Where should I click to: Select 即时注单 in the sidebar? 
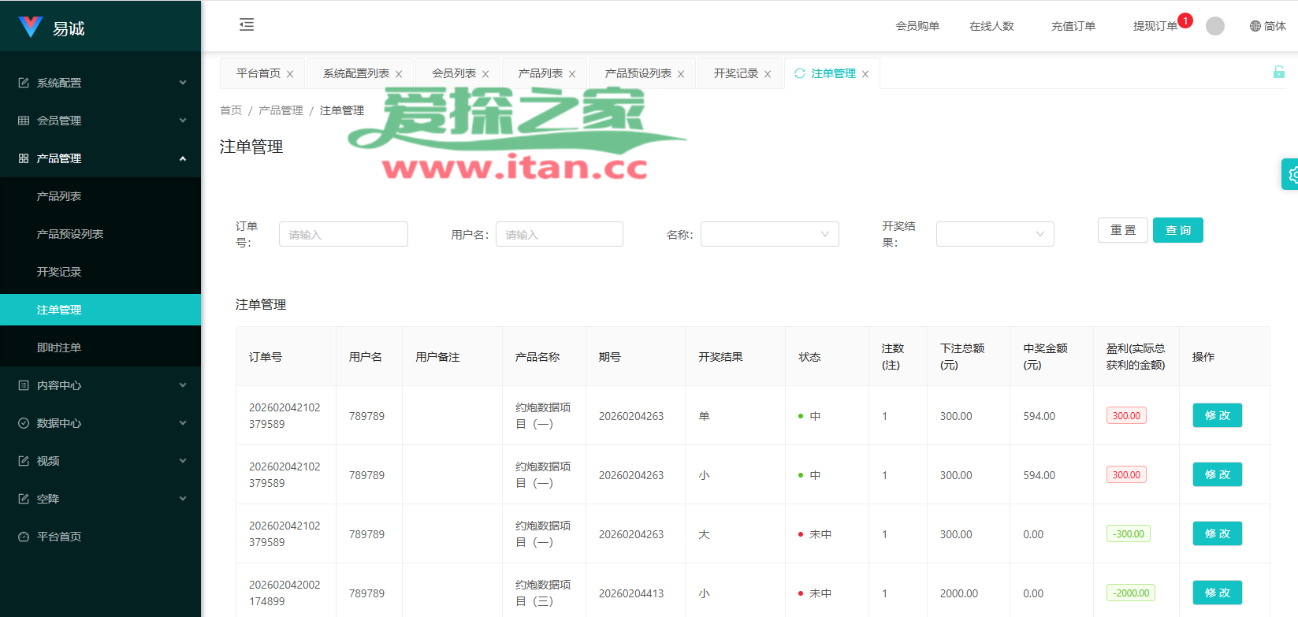point(59,348)
